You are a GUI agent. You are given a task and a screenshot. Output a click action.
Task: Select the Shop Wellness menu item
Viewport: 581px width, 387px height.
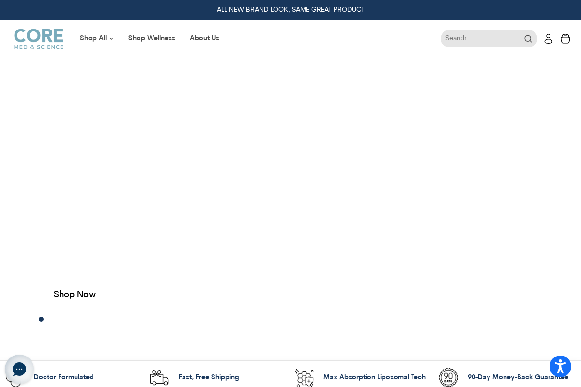pos(152,39)
